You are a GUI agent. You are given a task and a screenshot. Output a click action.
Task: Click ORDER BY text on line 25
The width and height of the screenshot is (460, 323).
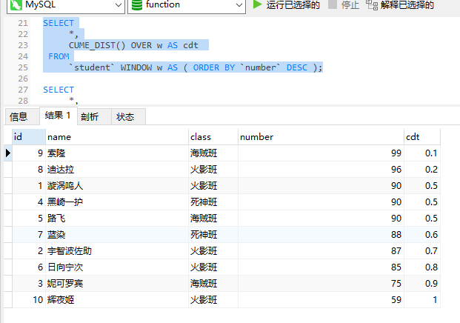pyautogui.click(x=214, y=67)
